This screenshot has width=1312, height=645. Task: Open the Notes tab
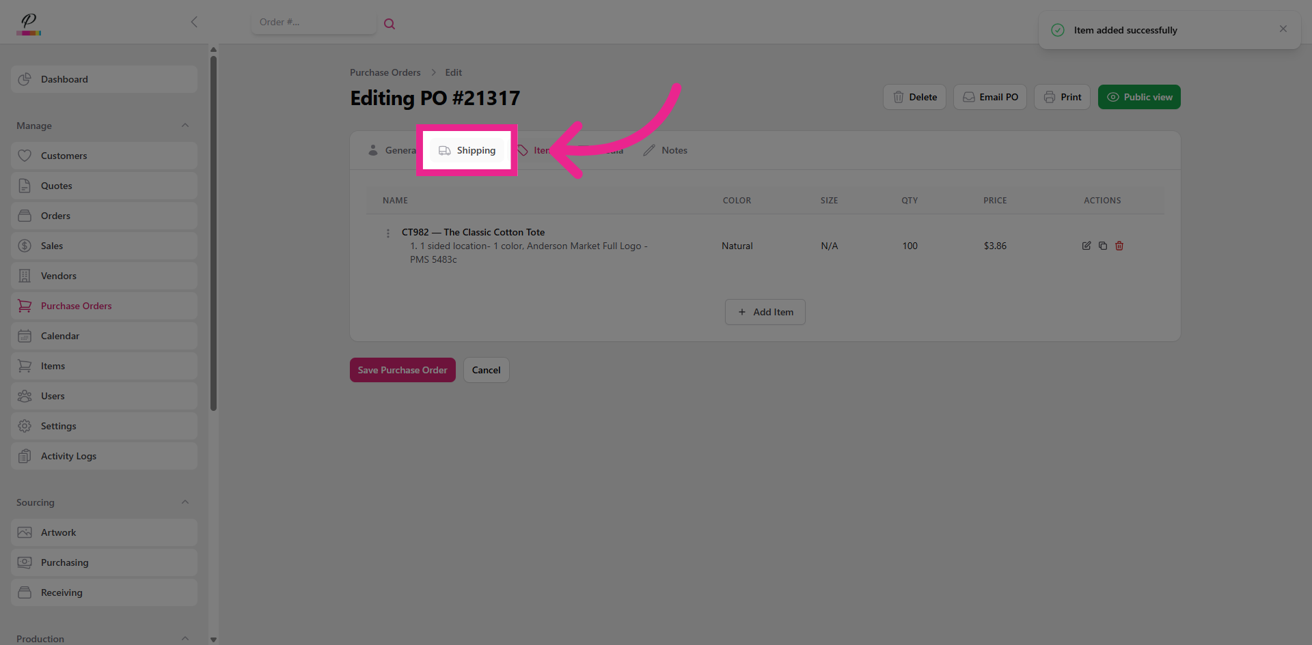point(666,150)
